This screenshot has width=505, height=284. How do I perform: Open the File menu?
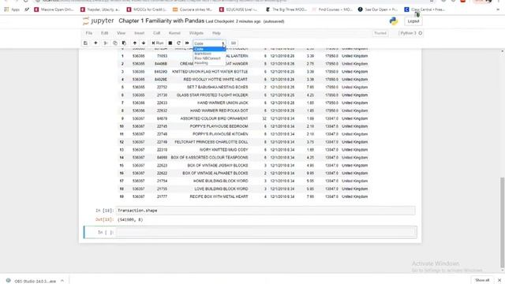pos(89,33)
